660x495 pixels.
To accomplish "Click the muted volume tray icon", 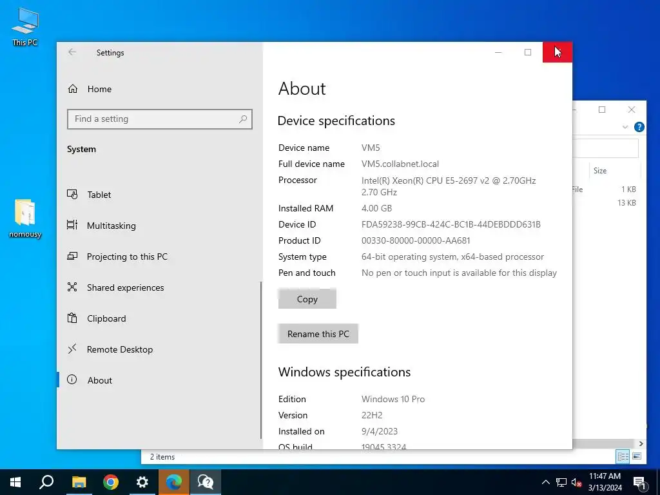I will pos(576,482).
